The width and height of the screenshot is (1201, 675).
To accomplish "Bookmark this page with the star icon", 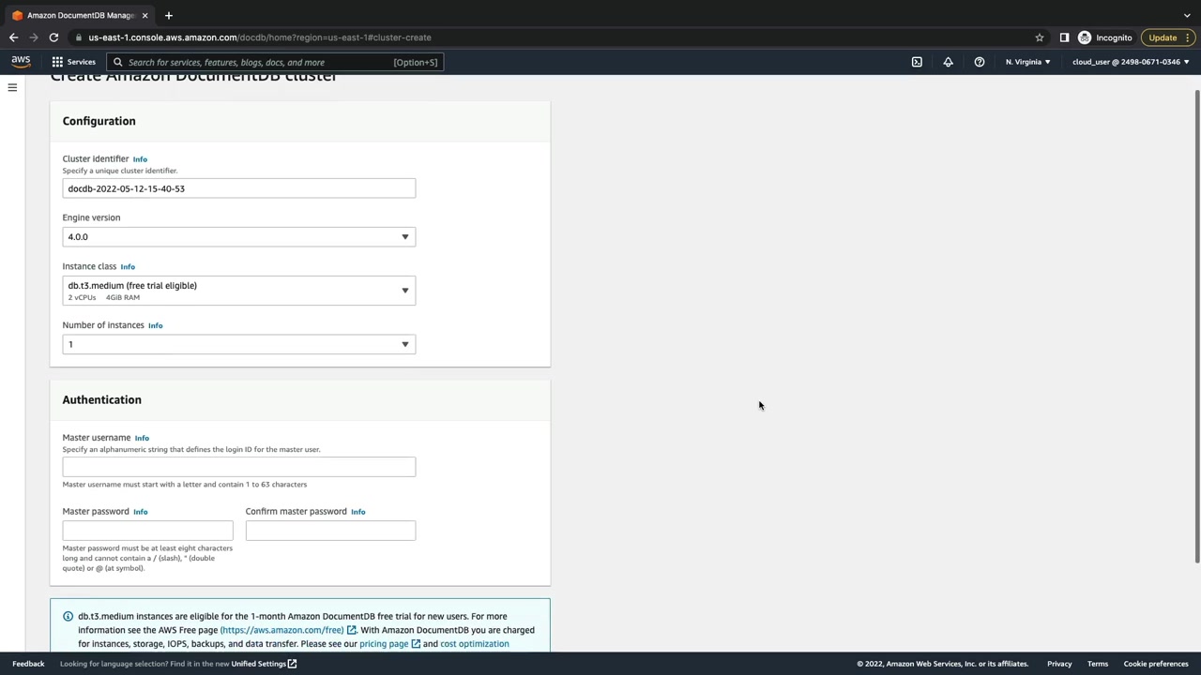I will coord(1040,37).
